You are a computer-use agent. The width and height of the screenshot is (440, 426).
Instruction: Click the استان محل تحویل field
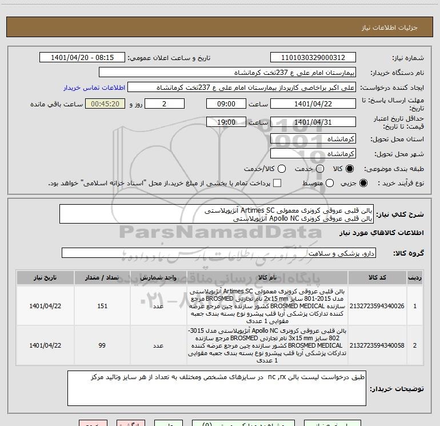click(x=313, y=139)
